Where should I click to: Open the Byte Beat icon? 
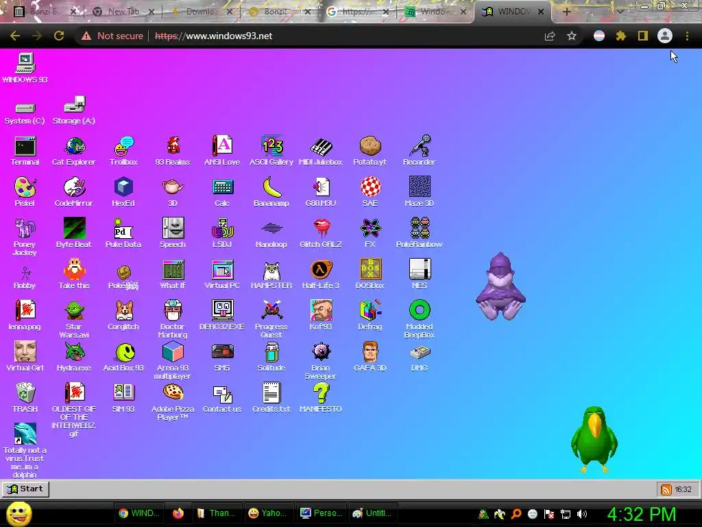click(x=74, y=233)
